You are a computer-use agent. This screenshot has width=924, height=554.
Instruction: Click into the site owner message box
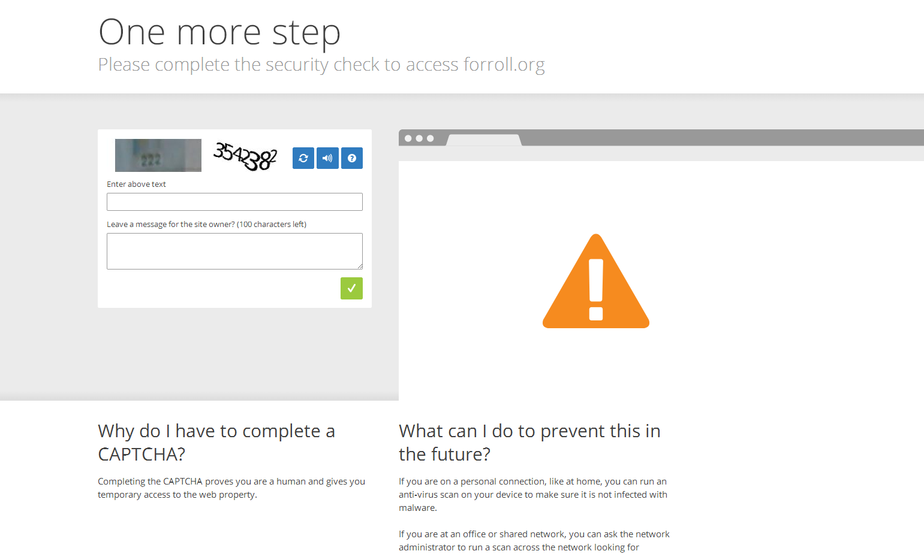(234, 251)
